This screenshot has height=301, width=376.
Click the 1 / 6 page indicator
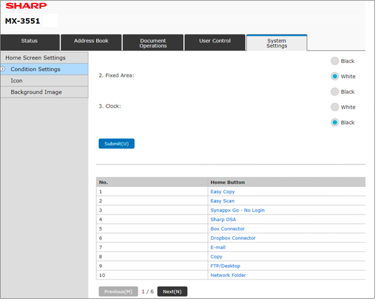pyautogui.click(x=148, y=291)
